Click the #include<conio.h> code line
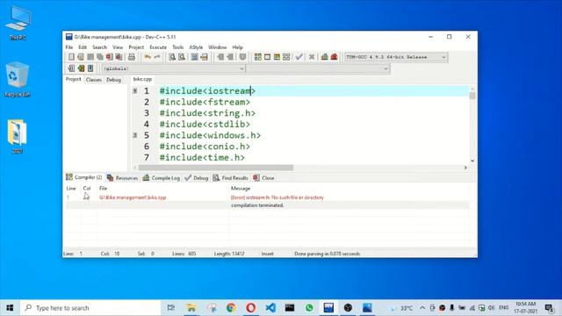This screenshot has height=316, width=562. (205, 147)
